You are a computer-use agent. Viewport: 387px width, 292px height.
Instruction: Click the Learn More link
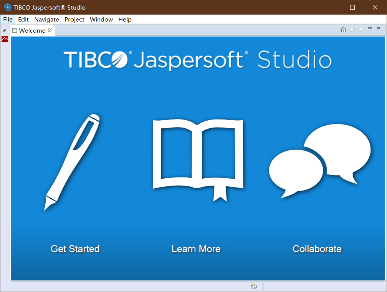196,249
